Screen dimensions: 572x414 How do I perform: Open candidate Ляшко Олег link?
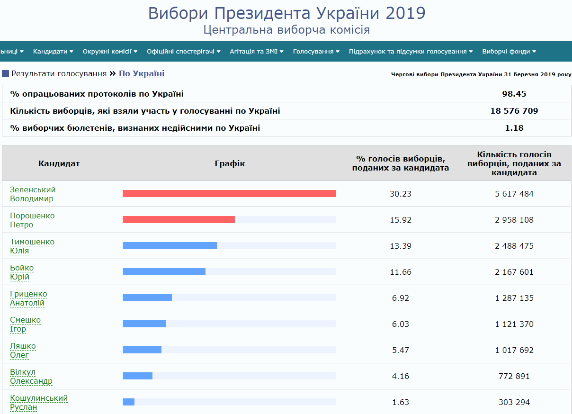click(23, 351)
